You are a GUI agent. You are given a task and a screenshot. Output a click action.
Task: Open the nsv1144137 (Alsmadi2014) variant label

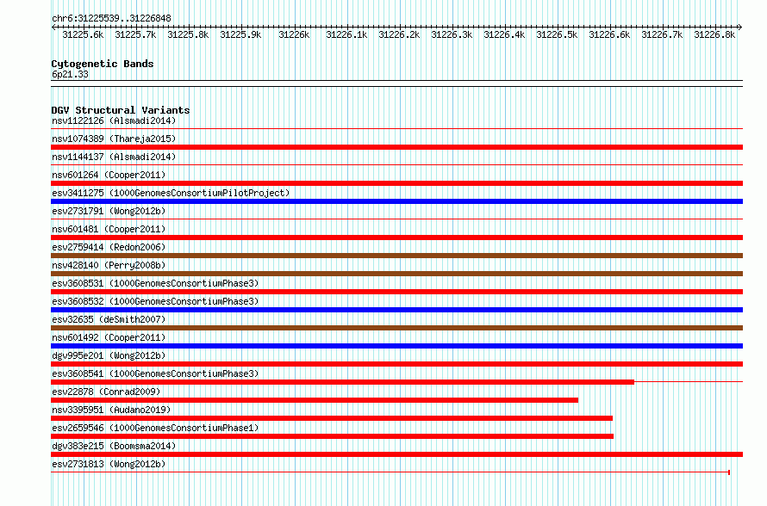[x=114, y=157]
